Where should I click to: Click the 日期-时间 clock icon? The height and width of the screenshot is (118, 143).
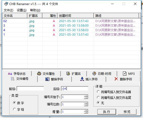click(x=94, y=74)
